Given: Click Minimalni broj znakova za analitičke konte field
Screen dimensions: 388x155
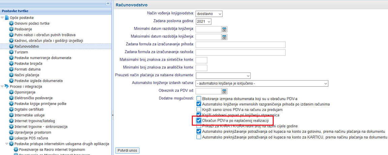Looking at the screenshot, I should pos(201,68).
